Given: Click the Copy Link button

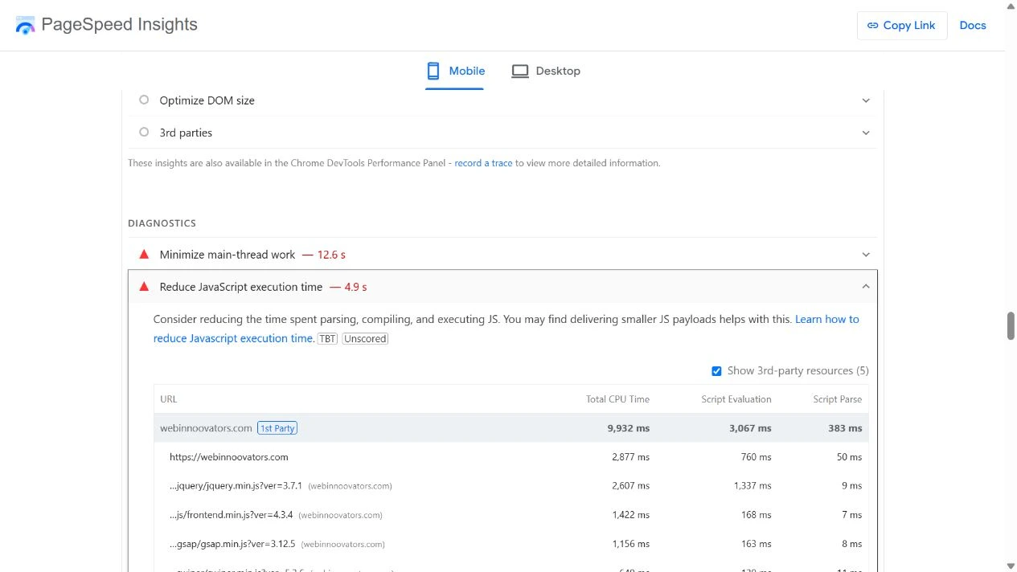Looking at the screenshot, I should coord(902,26).
